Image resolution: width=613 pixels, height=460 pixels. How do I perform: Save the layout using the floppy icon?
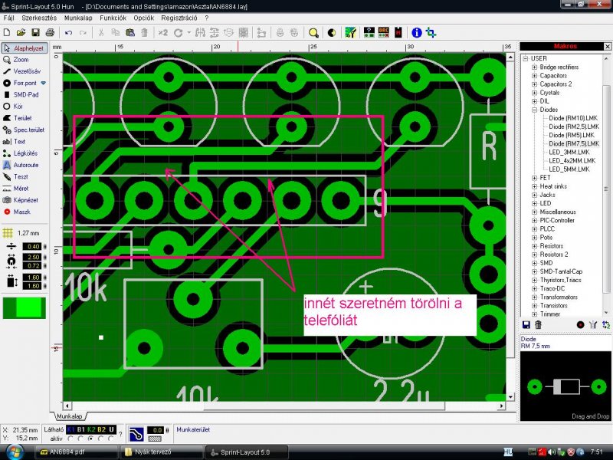35,33
